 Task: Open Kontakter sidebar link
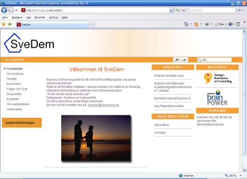click(13, 99)
